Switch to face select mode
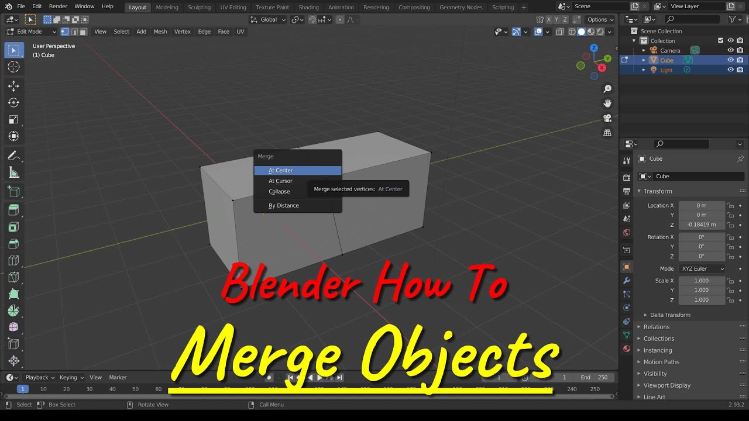Screen dimensions: 749x421 (83, 32)
